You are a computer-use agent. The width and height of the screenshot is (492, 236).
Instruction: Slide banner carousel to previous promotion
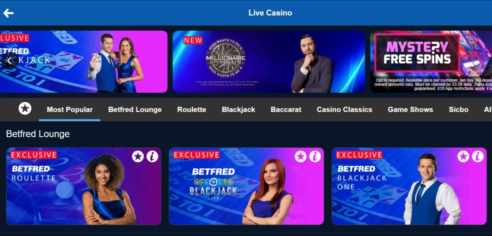[9, 61]
